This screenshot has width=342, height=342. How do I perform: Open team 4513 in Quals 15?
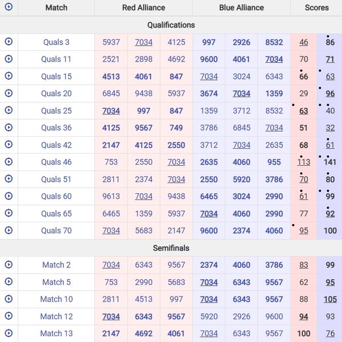pos(111,76)
